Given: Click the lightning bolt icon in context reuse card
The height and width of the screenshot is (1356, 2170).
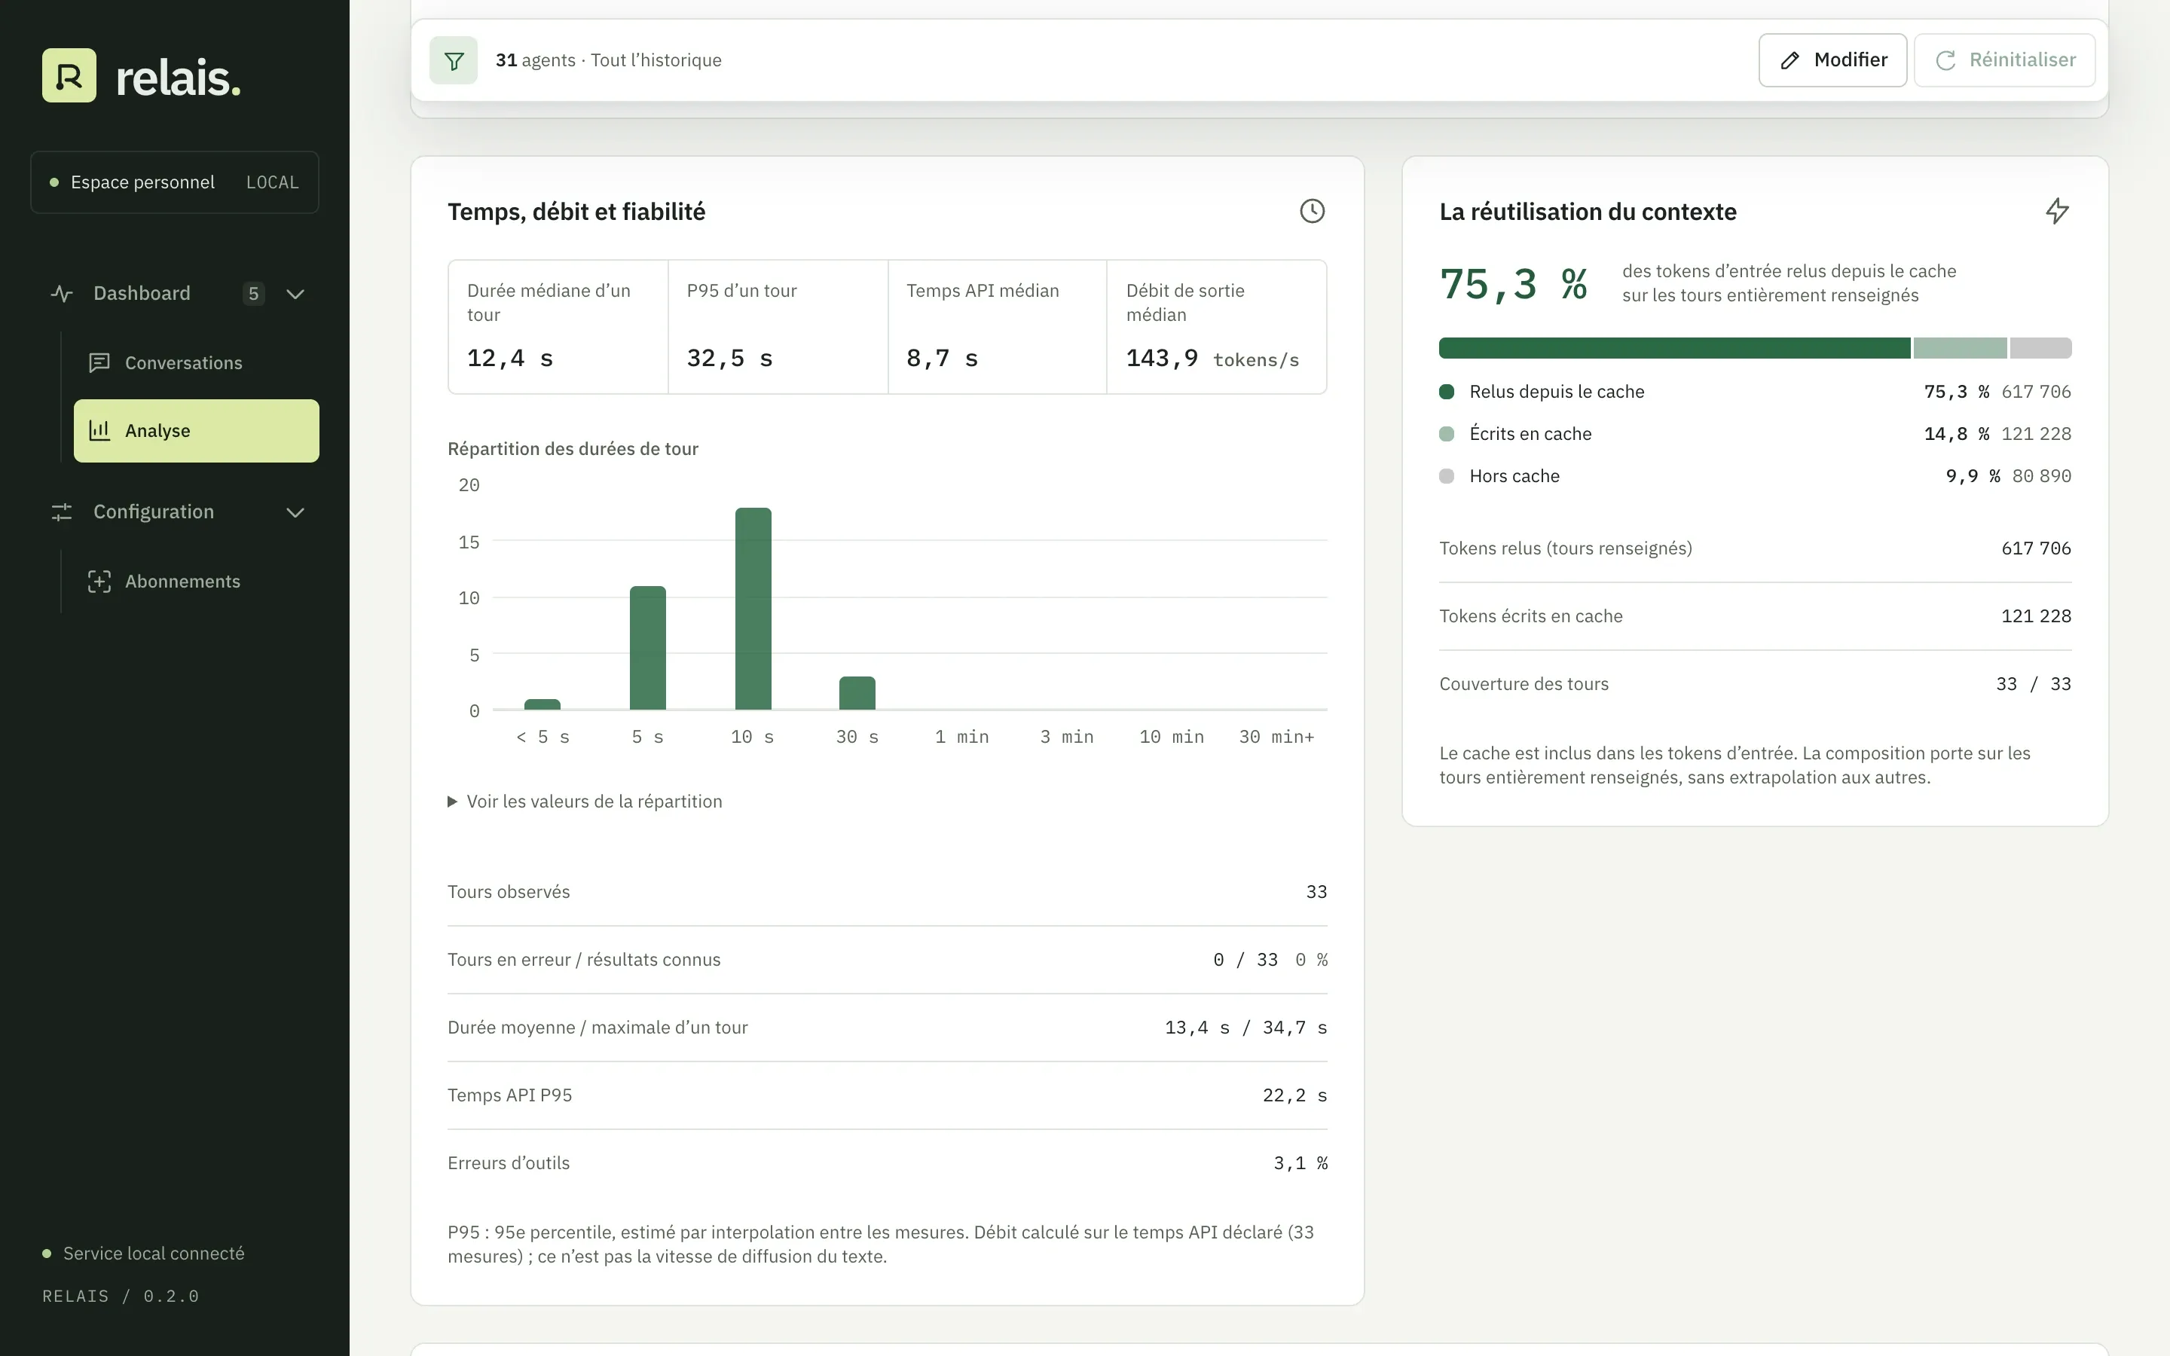Looking at the screenshot, I should (2057, 211).
